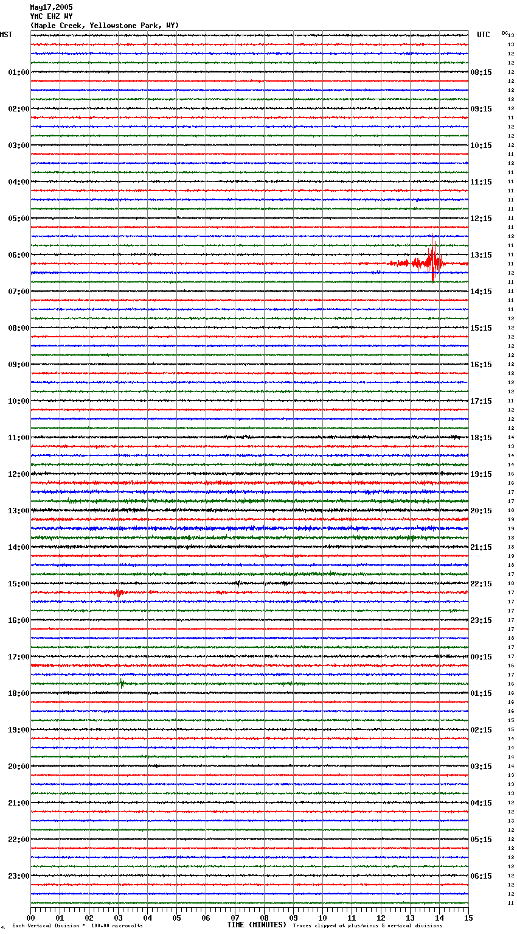The image size is (517, 934).
Task: Click the Traces clipped footer note
Action: [x=367, y=925]
